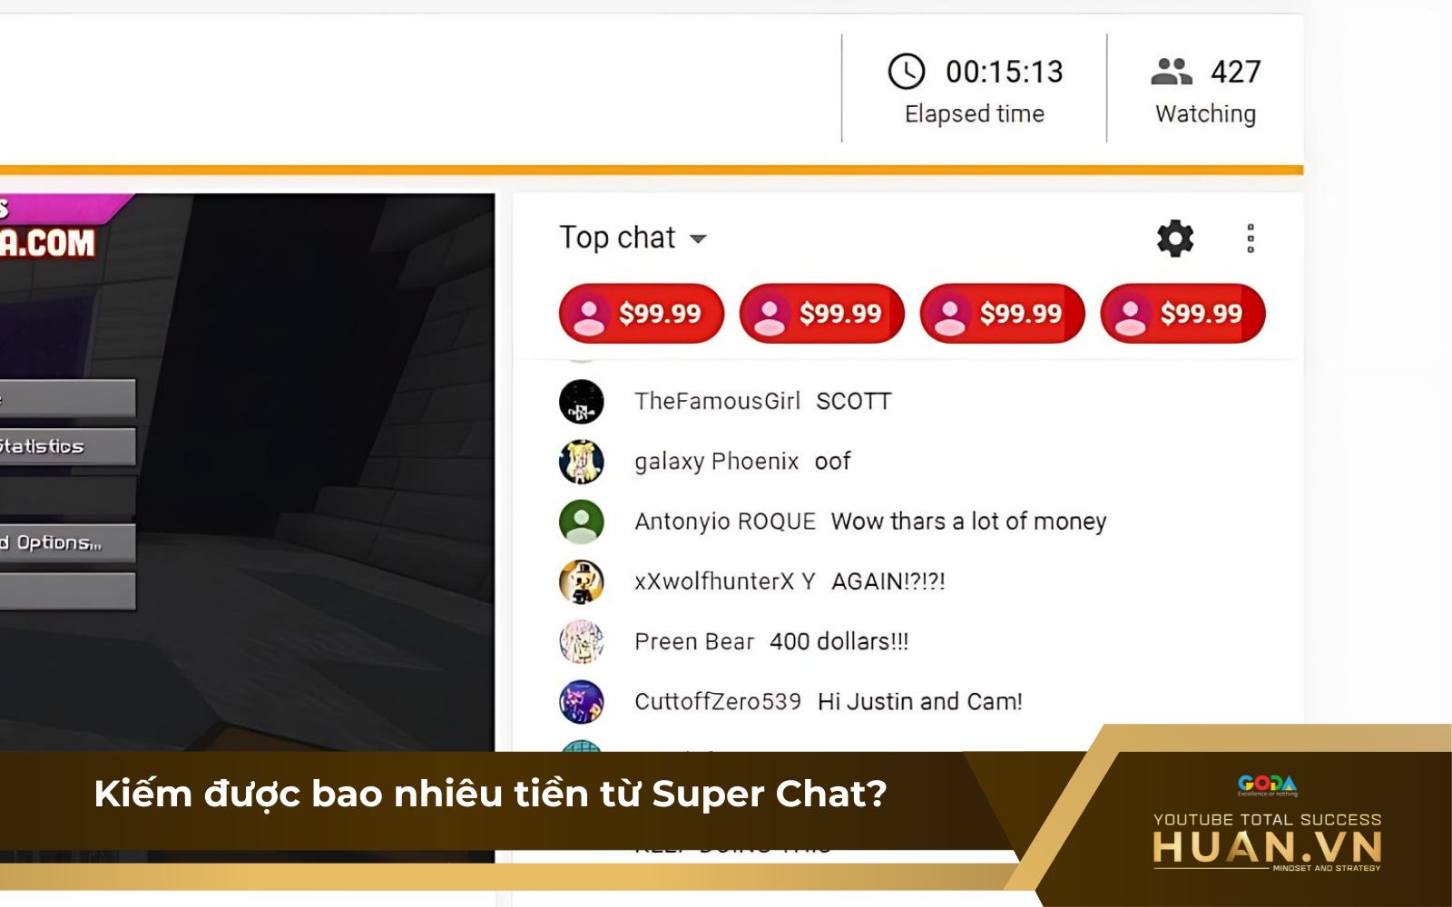Viewport: 1452px width, 907px height.
Task: Click Antonyio ROQUE's green avatar
Action: click(582, 522)
